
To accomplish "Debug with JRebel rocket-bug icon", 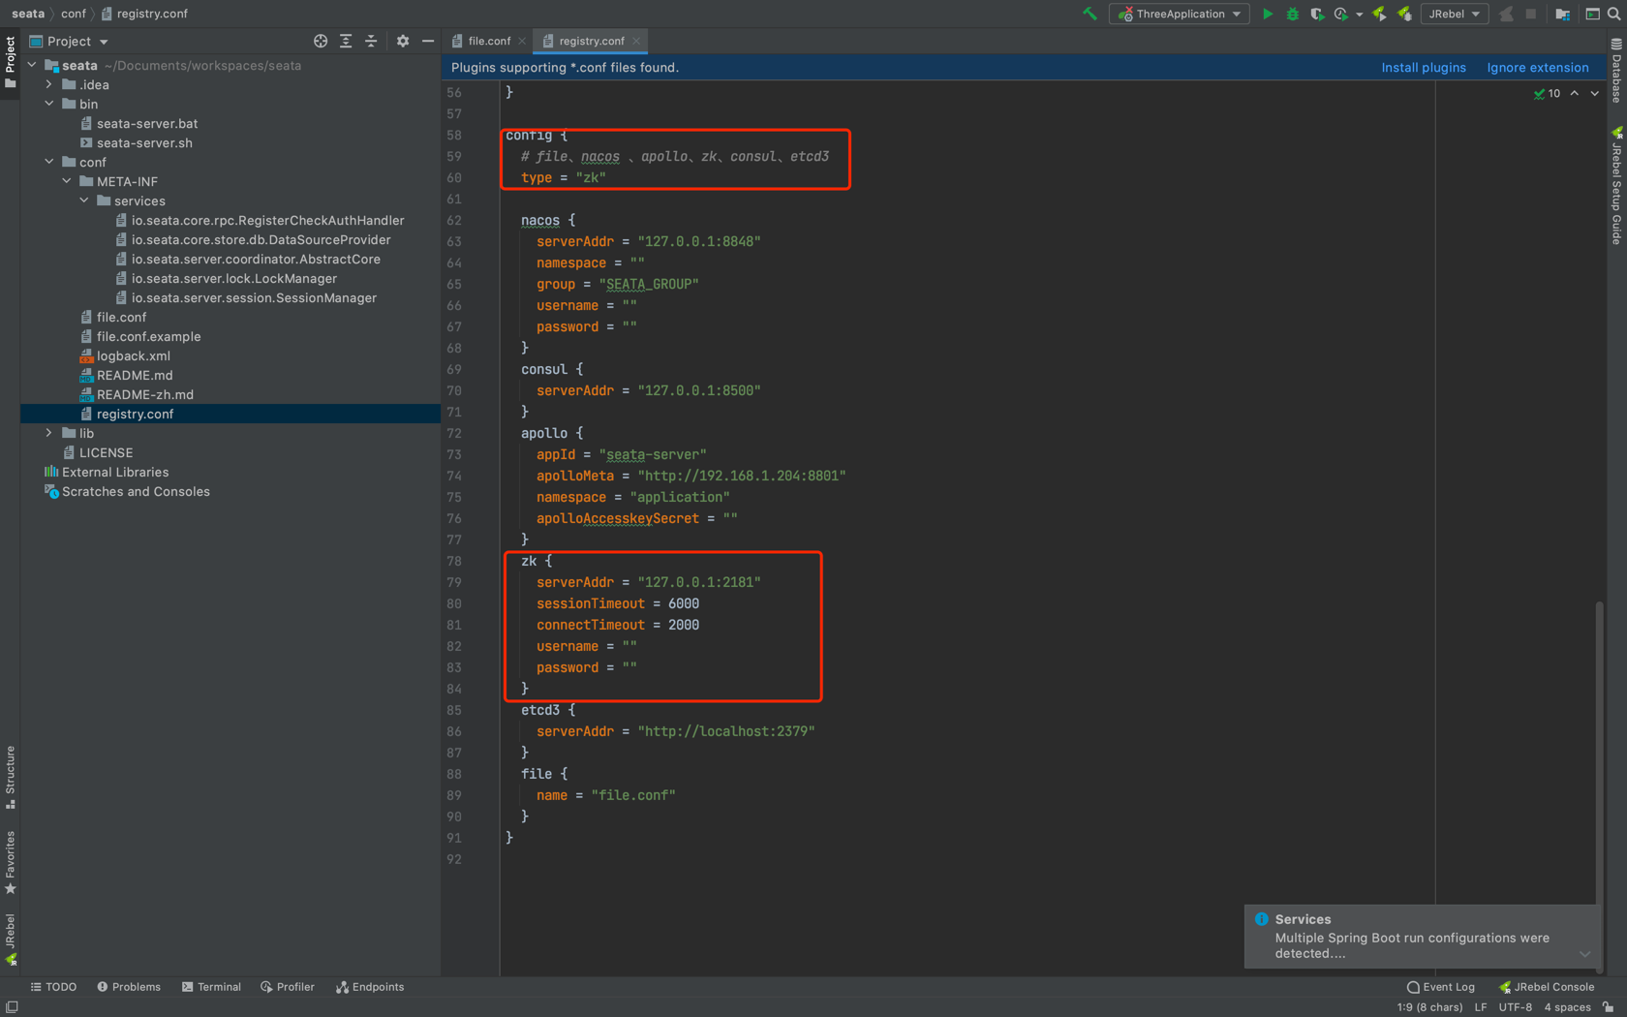I will [x=1404, y=14].
